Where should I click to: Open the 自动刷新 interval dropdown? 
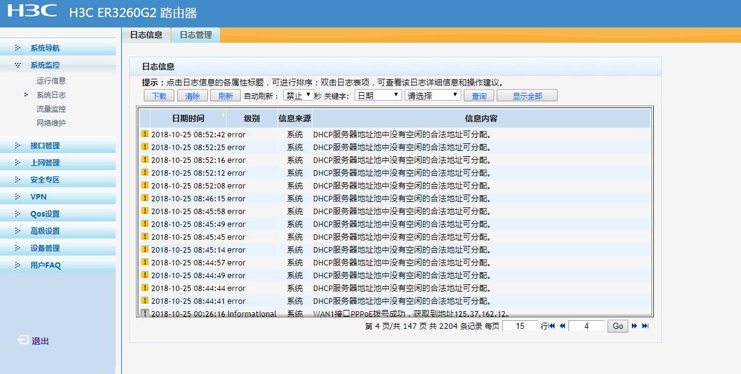point(298,95)
